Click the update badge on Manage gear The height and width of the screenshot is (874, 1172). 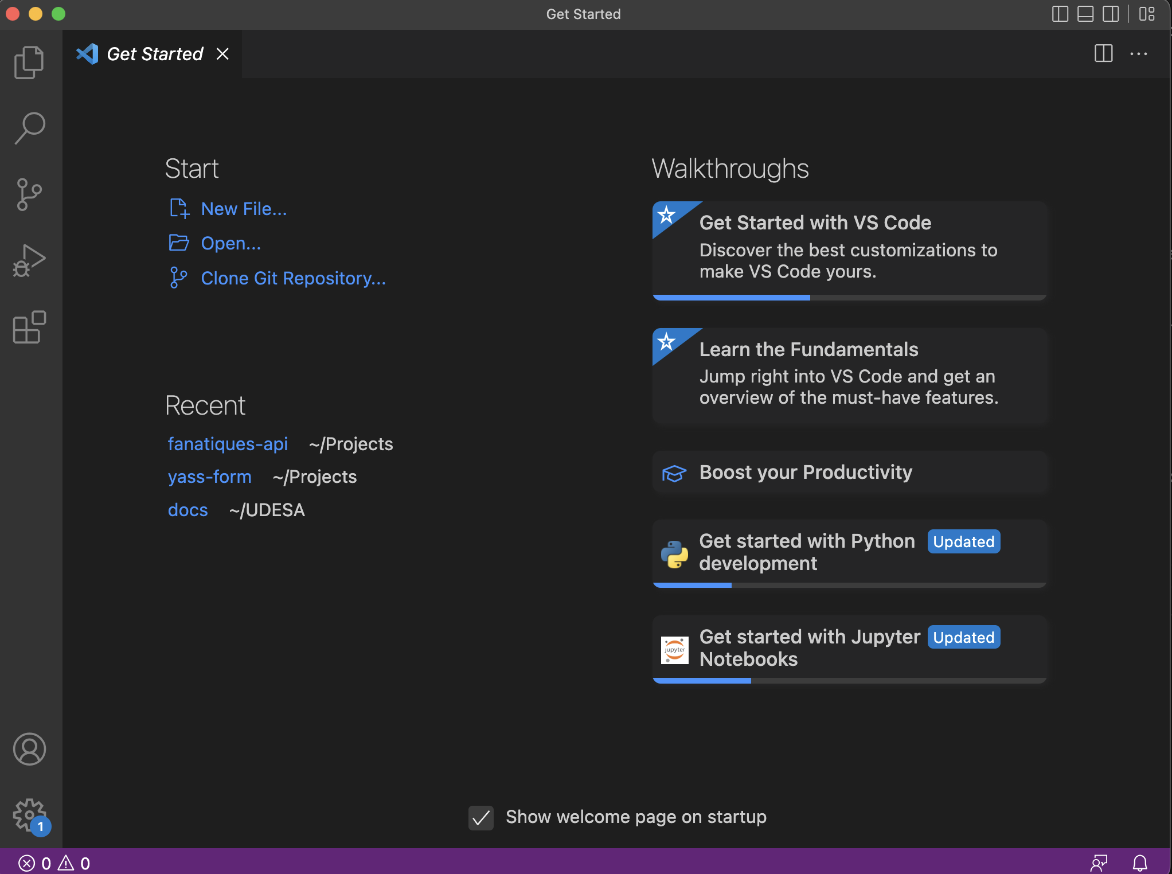click(41, 826)
